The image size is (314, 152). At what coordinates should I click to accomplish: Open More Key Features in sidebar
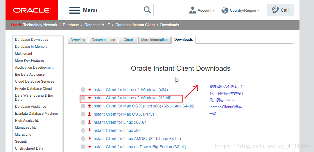coord(38,61)
